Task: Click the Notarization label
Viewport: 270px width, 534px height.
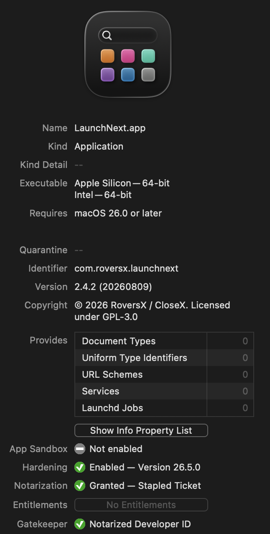Action: pyautogui.click(x=41, y=486)
